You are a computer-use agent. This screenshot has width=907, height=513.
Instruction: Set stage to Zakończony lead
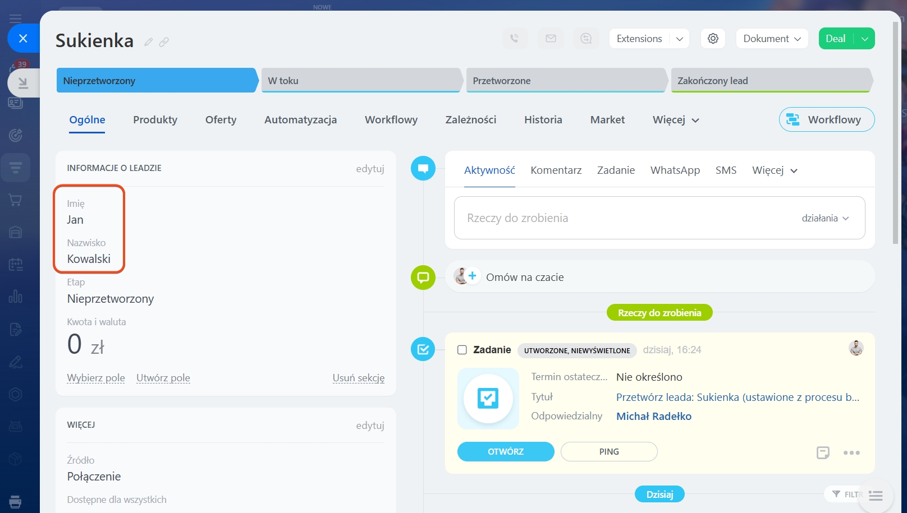coord(772,81)
